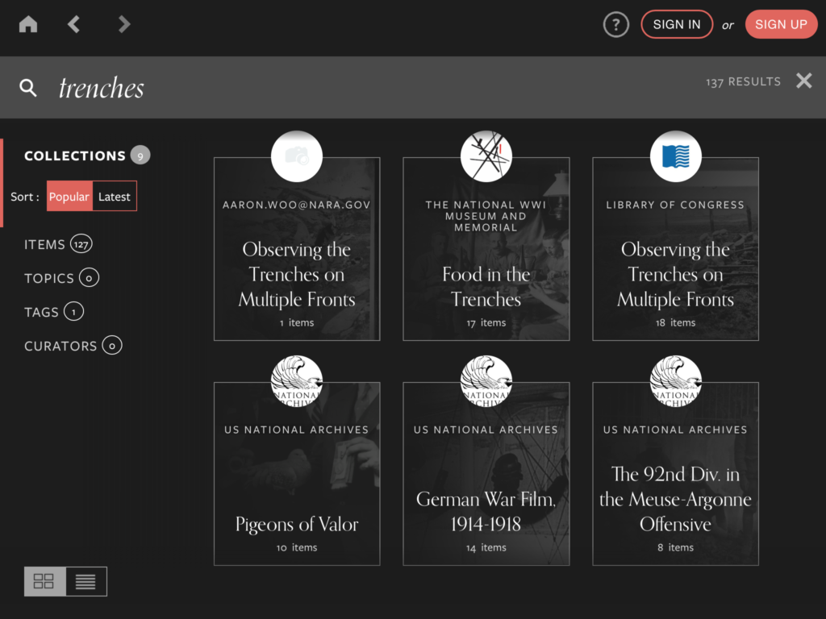826x619 pixels.
Task: Click LIBRARY OF CONGRESS curator label
Action: pyautogui.click(x=675, y=205)
